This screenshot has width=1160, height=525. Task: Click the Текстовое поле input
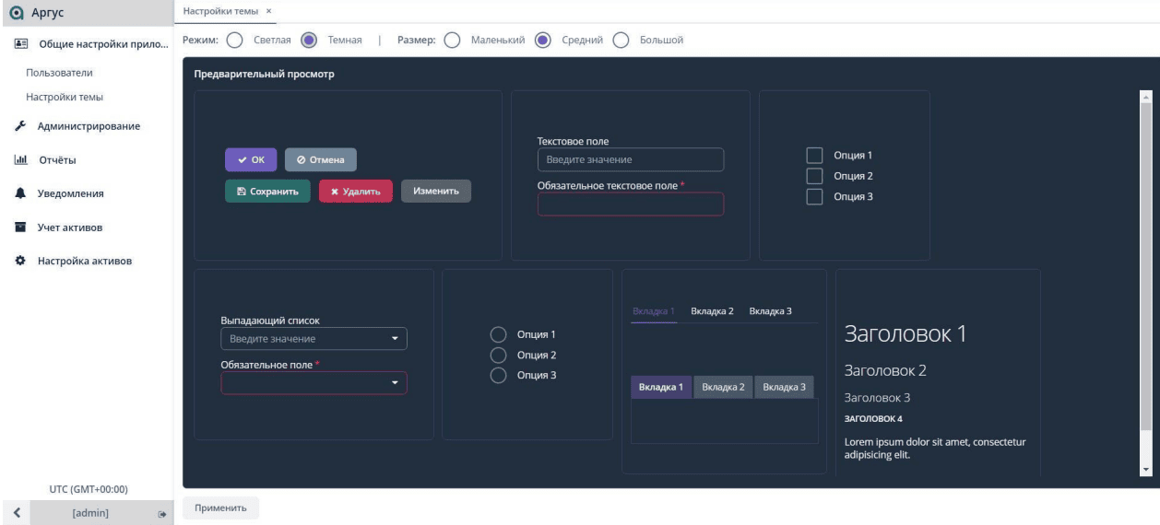pos(631,159)
